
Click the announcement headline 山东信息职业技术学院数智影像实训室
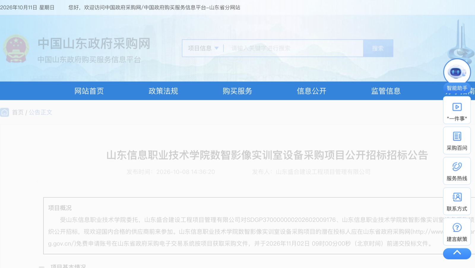tap(267, 155)
